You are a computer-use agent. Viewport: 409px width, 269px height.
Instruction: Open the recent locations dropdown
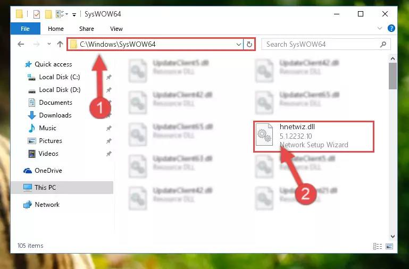tap(49, 44)
